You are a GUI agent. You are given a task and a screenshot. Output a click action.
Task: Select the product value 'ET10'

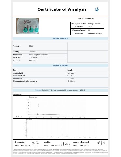pyautogui.click(x=31, y=46)
